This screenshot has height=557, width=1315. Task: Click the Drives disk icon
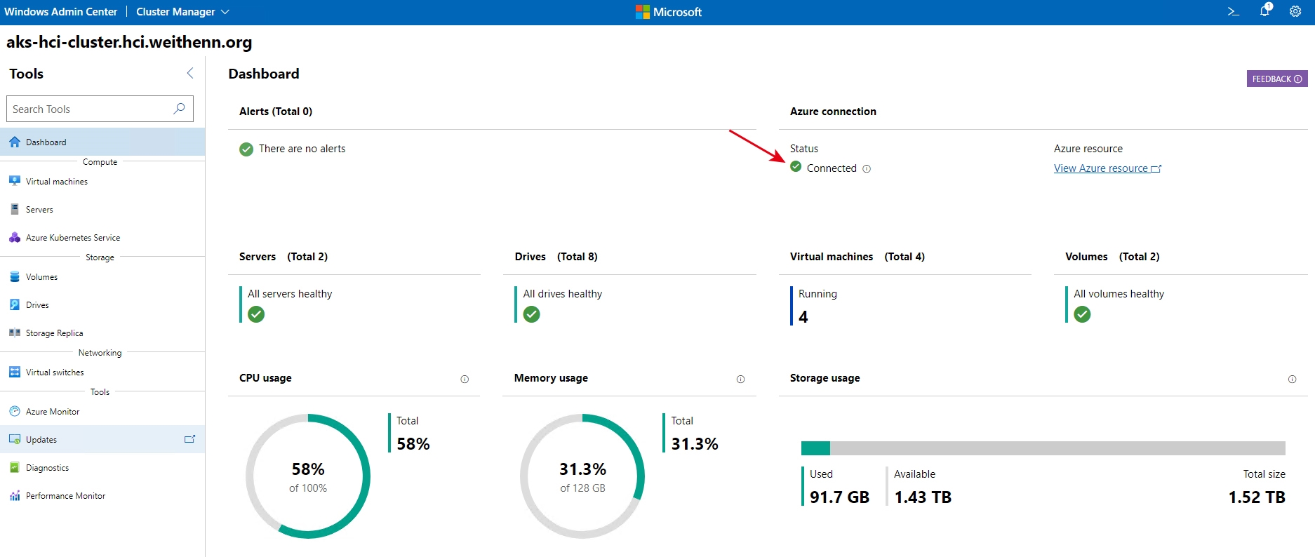pos(15,304)
